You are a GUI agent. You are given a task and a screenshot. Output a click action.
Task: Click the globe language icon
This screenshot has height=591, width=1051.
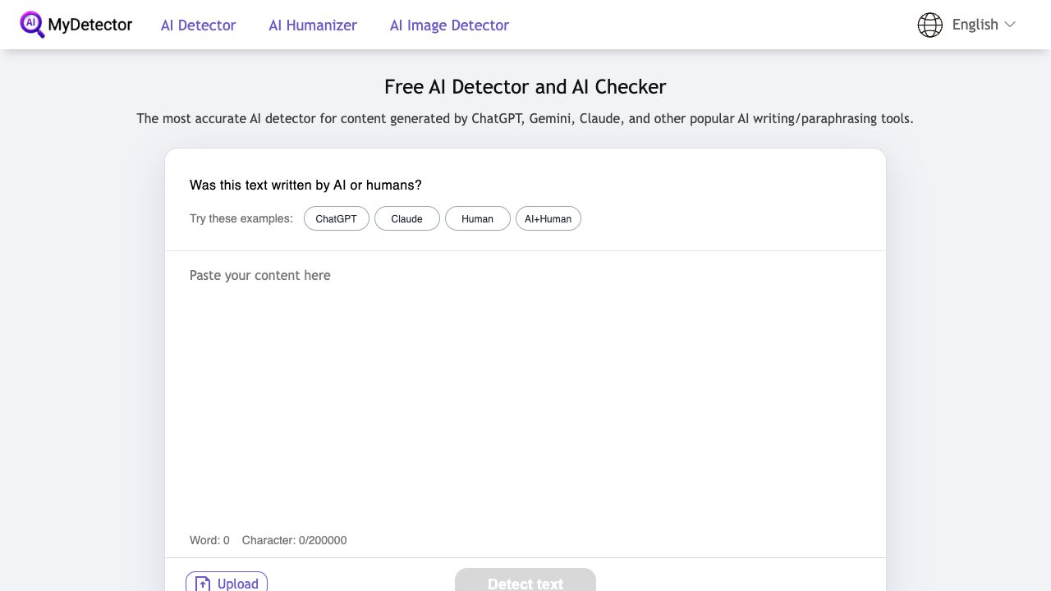(x=929, y=25)
